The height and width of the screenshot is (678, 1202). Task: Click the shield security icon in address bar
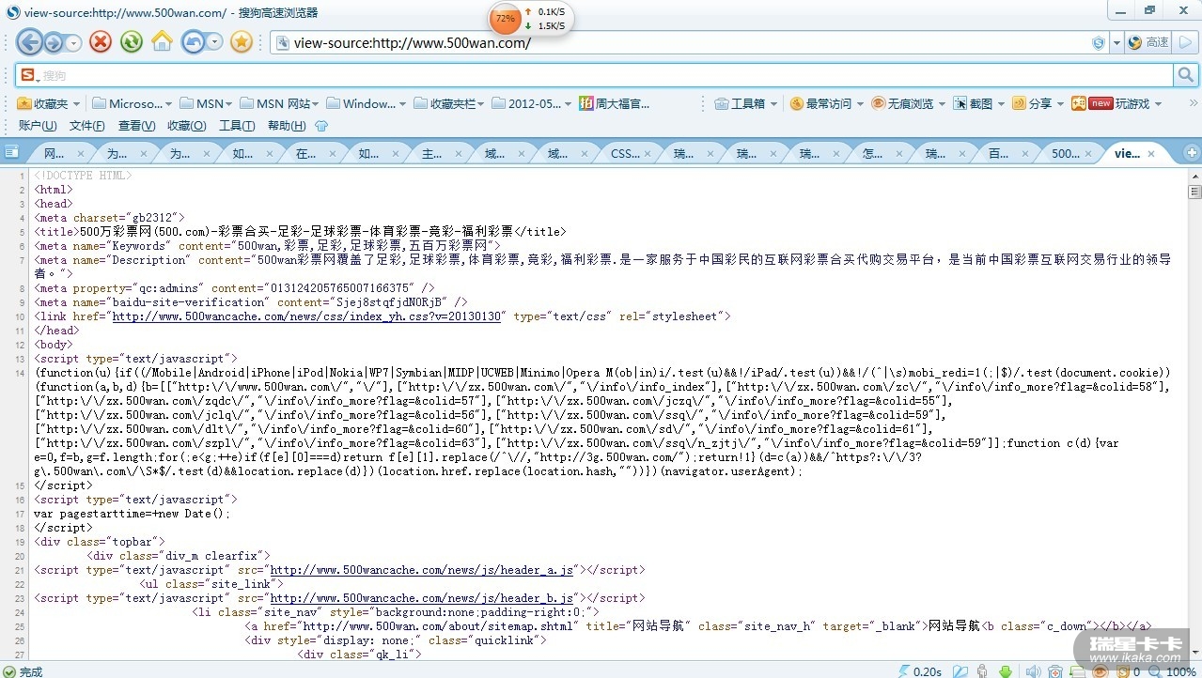[1099, 42]
